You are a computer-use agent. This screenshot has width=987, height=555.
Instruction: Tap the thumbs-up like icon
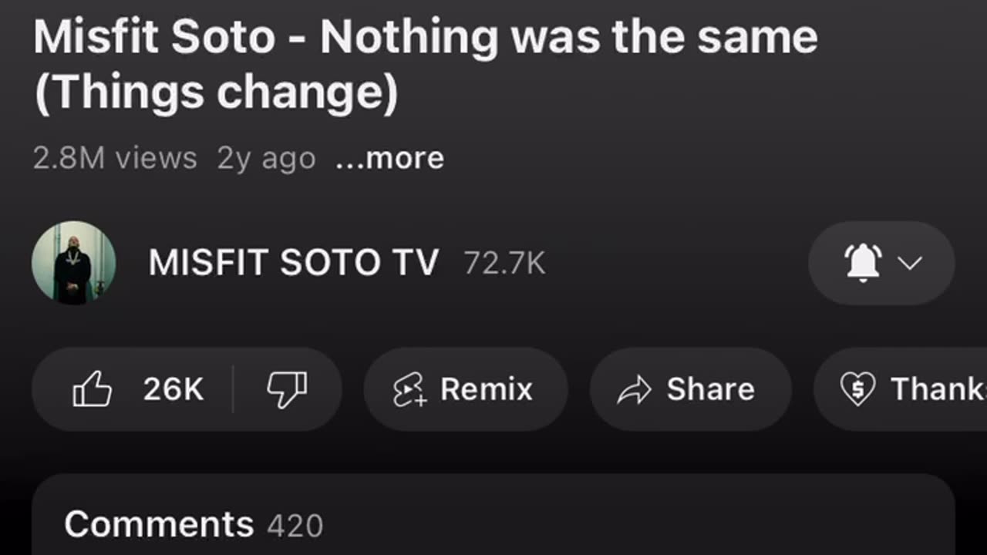click(x=93, y=389)
